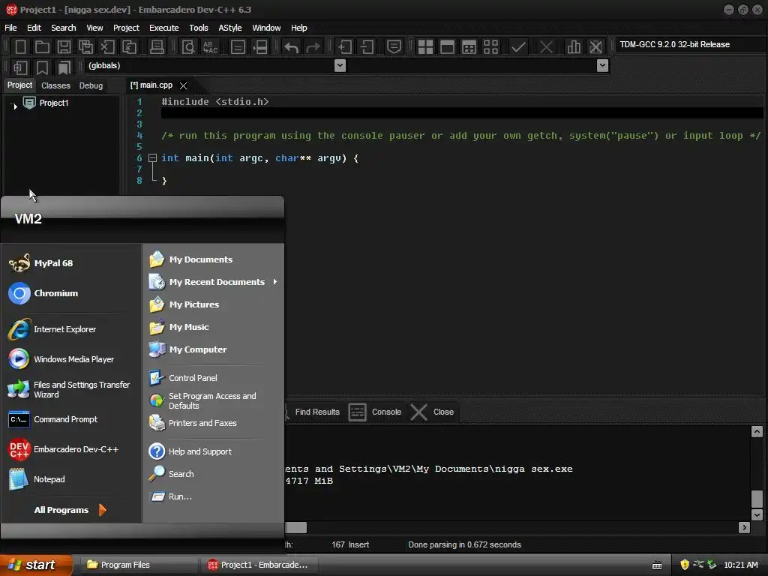Click compiler log scroll-right arrow
The width and height of the screenshot is (768, 576).
pyautogui.click(x=745, y=527)
